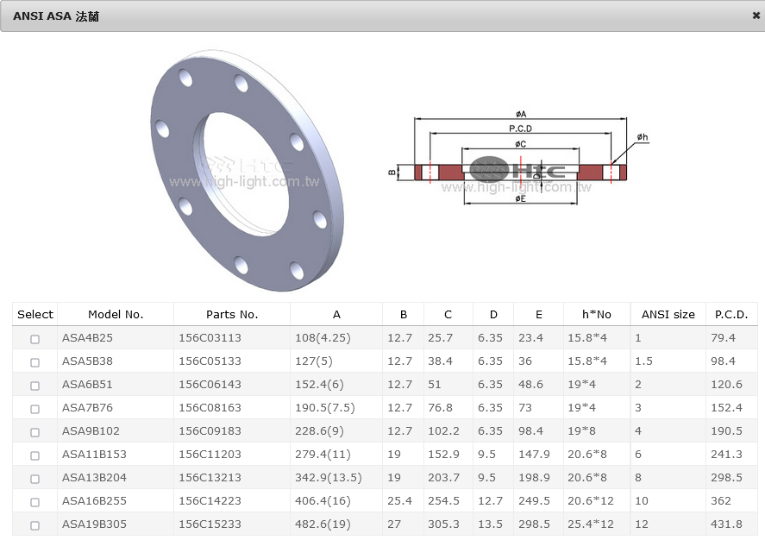Select the ASA11B153 flange checkbox
Screen dimensions: 765x540
(x=35, y=455)
